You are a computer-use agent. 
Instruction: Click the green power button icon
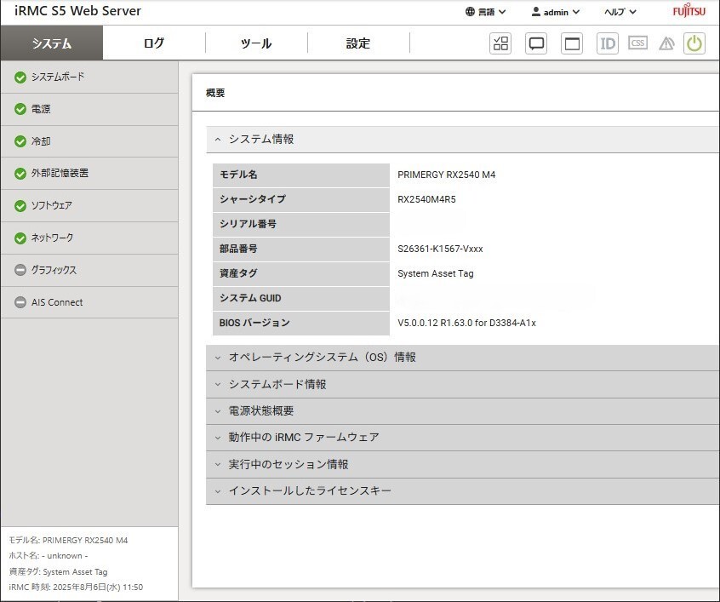point(694,43)
